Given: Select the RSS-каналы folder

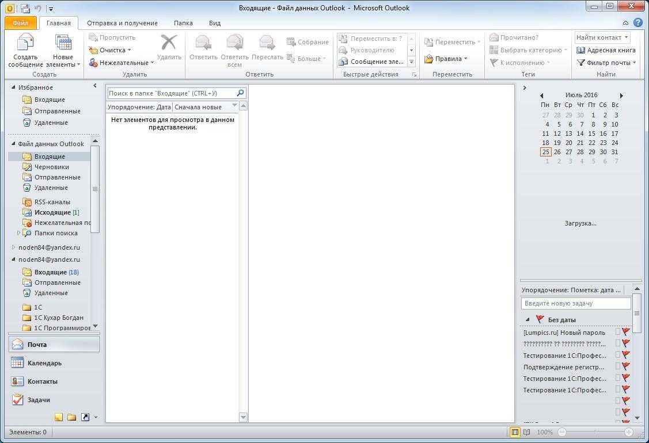Looking at the screenshot, I should [x=52, y=202].
